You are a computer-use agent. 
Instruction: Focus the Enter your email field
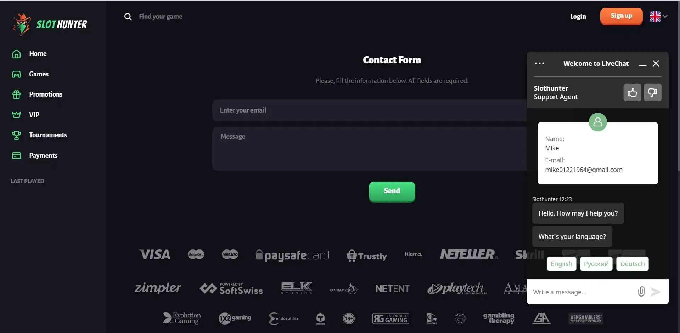pos(369,110)
